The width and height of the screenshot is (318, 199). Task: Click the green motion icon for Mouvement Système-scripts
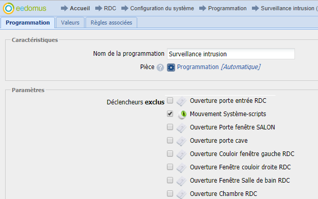pos(182,114)
